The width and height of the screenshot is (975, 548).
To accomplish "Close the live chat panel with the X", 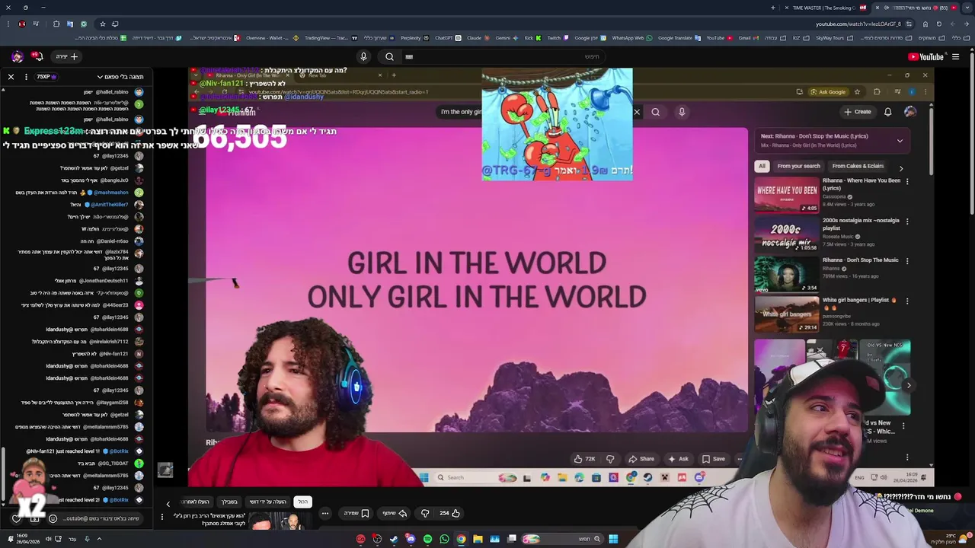I will click(11, 77).
